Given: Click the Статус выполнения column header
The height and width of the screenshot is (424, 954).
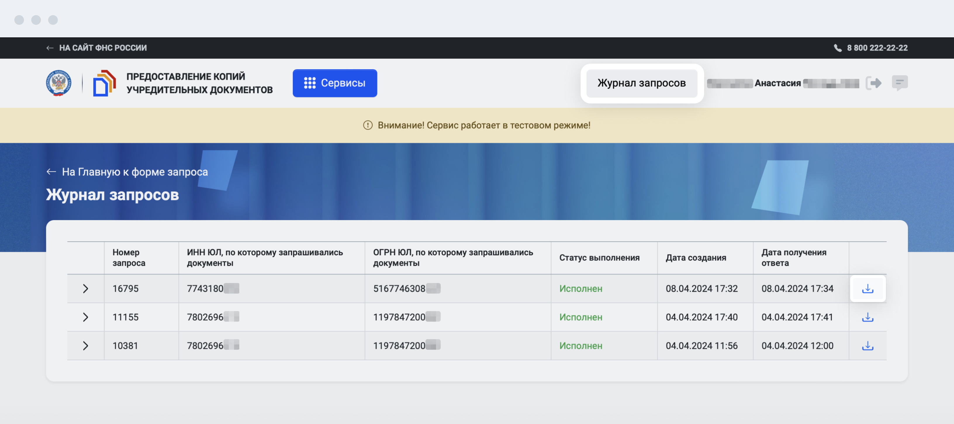Looking at the screenshot, I should coord(599,258).
